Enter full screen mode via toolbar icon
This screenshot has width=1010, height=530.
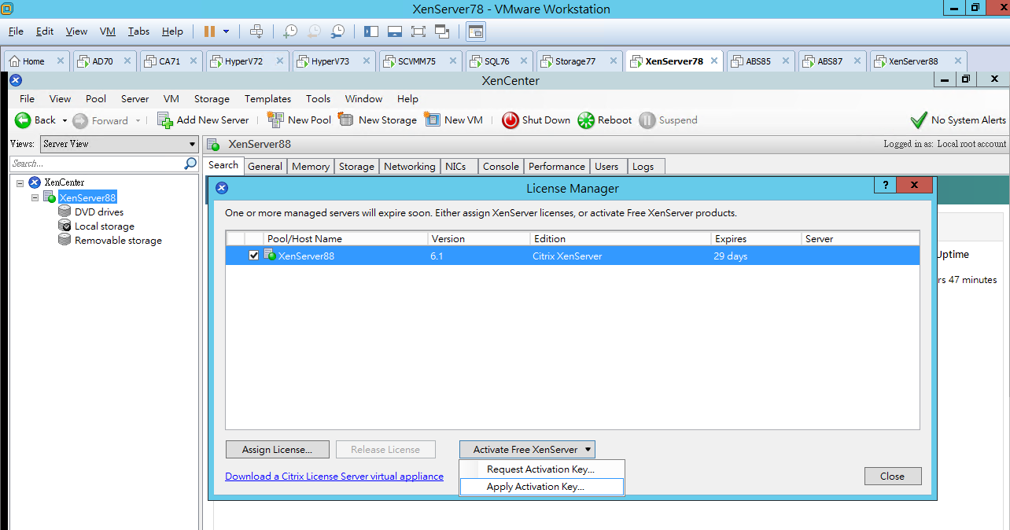(x=418, y=31)
